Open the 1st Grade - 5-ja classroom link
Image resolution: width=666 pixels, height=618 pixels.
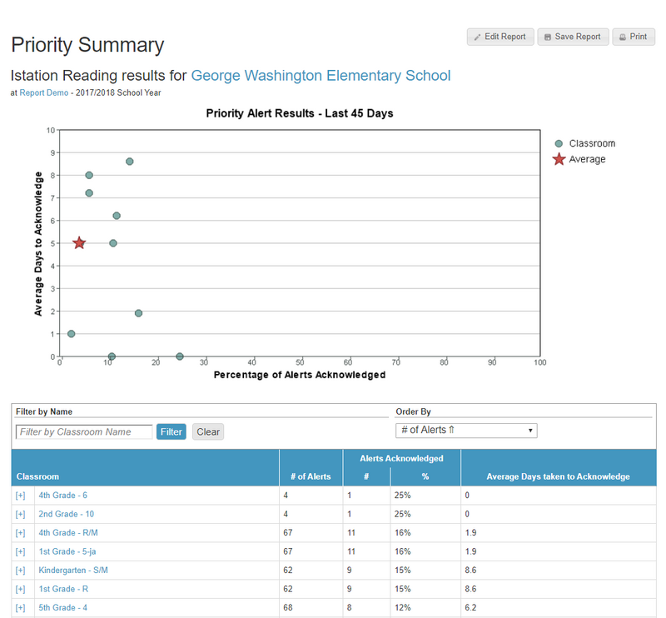click(67, 551)
